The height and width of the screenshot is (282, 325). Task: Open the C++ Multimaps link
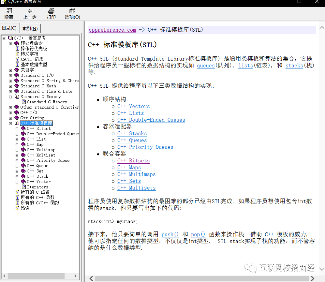136,174
